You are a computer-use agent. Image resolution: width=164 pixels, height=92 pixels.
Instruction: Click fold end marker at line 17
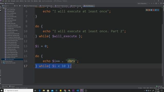[34, 66]
